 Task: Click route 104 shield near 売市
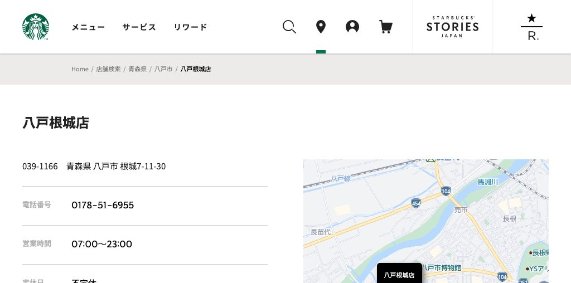pos(446,191)
